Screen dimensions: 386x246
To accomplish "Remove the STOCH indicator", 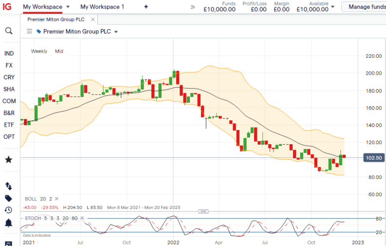I will coord(82,218).
